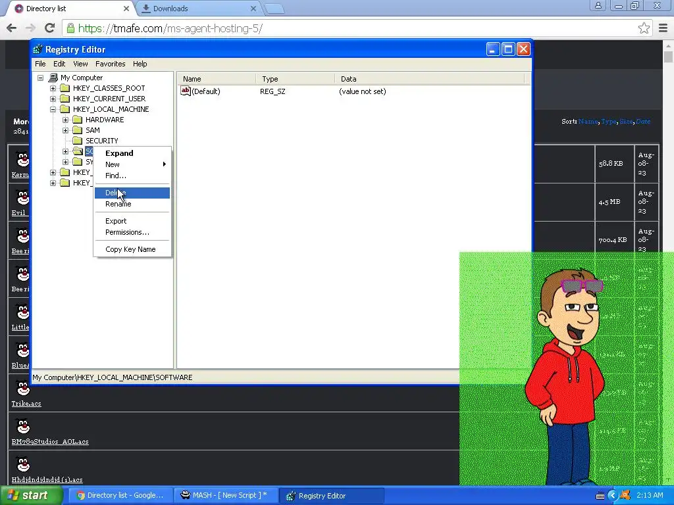Viewport: 674px width, 505px height.
Task: Sort directory list by Size
Action: tap(626, 122)
